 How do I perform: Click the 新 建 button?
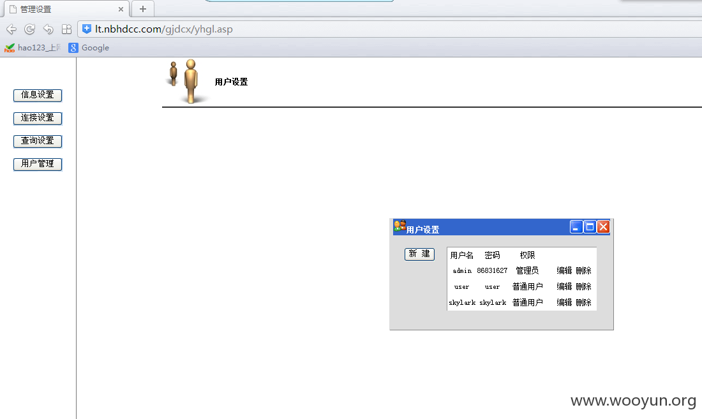click(x=419, y=254)
